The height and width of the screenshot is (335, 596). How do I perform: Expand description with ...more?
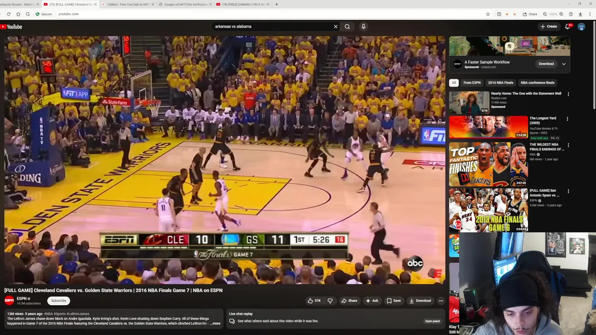click(x=215, y=323)
